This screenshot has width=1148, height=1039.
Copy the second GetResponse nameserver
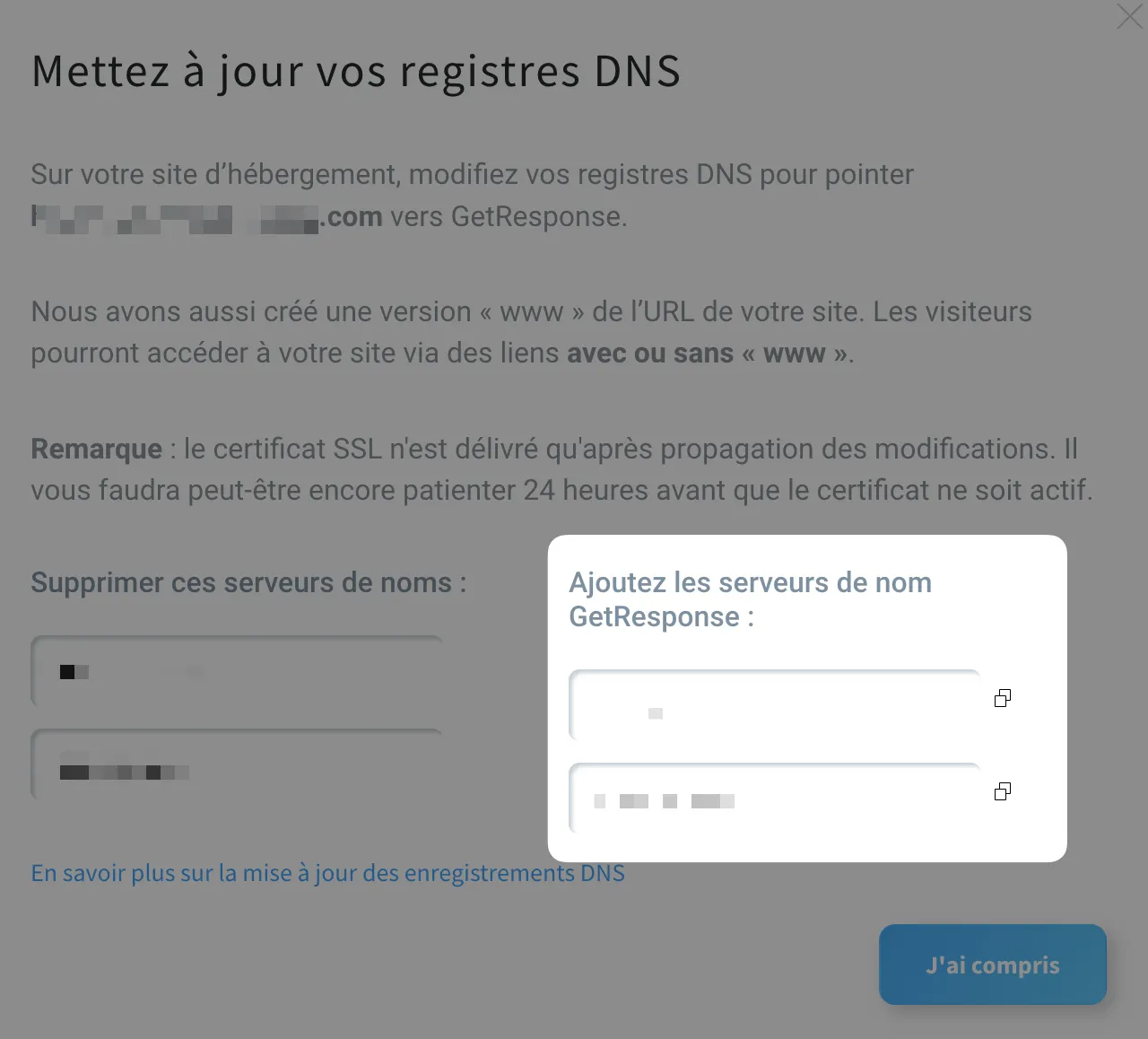1003,791
